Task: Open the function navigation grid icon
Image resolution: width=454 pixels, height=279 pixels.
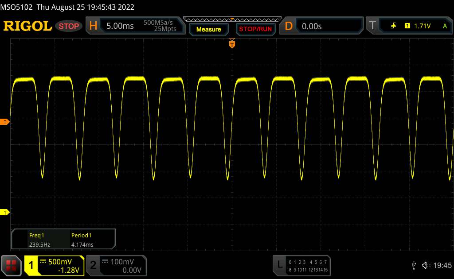Action: pos(11,265)
